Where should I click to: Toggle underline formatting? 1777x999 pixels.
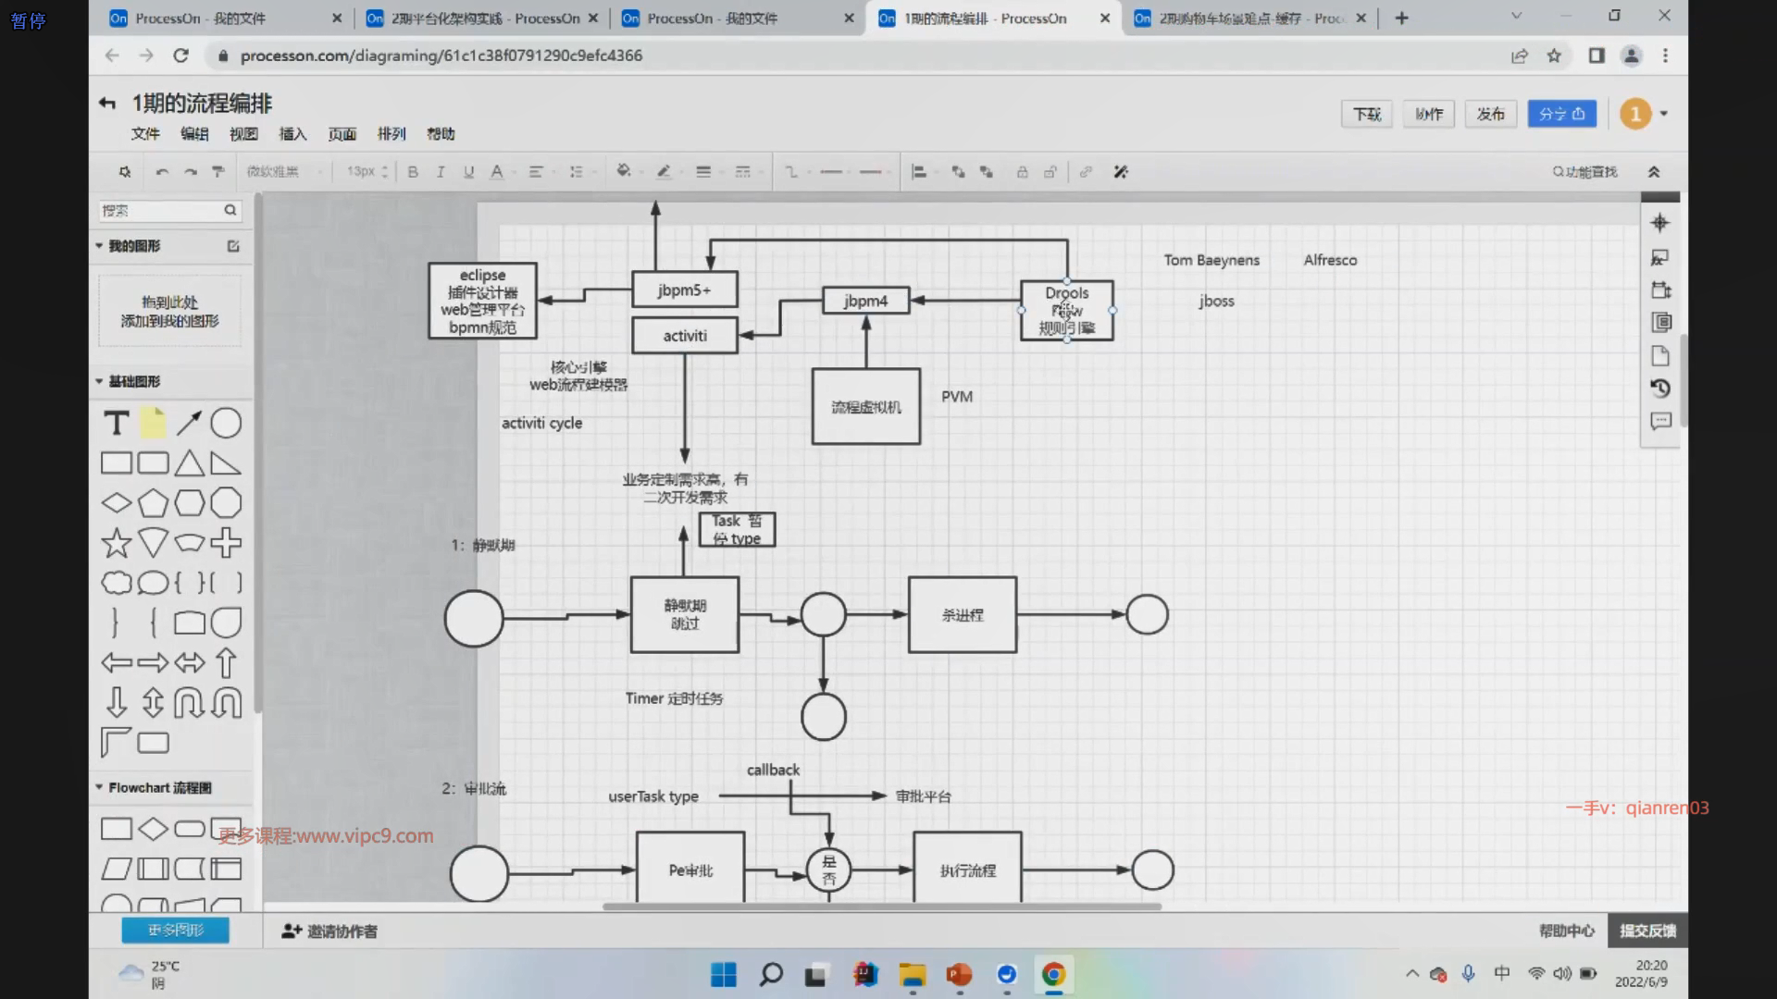pos(468,172)
